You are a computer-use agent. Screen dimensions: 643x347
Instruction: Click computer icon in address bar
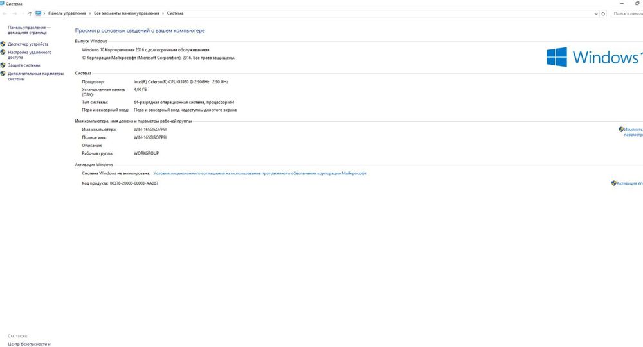pos(38,13)
